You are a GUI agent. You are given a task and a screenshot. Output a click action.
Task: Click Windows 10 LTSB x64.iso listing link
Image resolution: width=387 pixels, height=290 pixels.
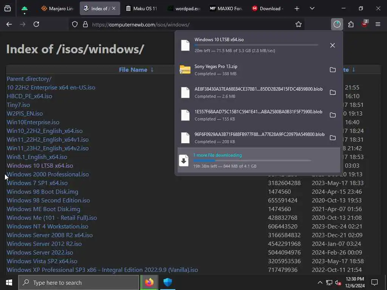coord(40,166)
